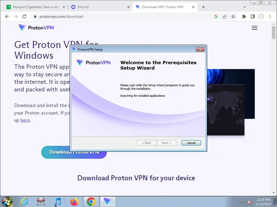This screenshot has height=207, width=277.
Task: Show hidden system tray icons
Action: pyautogui.click(x=236, y=202)
